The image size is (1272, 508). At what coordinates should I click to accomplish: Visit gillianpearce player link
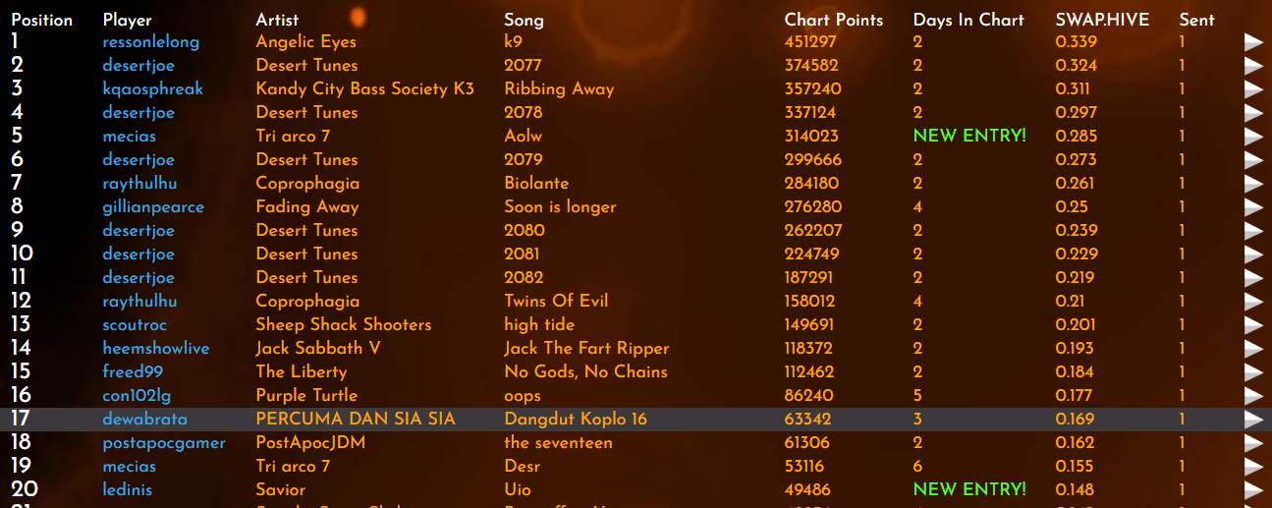[x=153, y=207]
